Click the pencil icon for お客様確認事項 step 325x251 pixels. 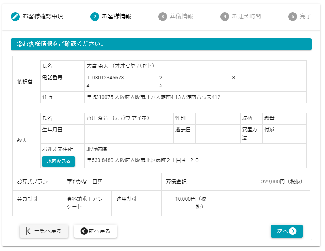(x=15, y=17)
